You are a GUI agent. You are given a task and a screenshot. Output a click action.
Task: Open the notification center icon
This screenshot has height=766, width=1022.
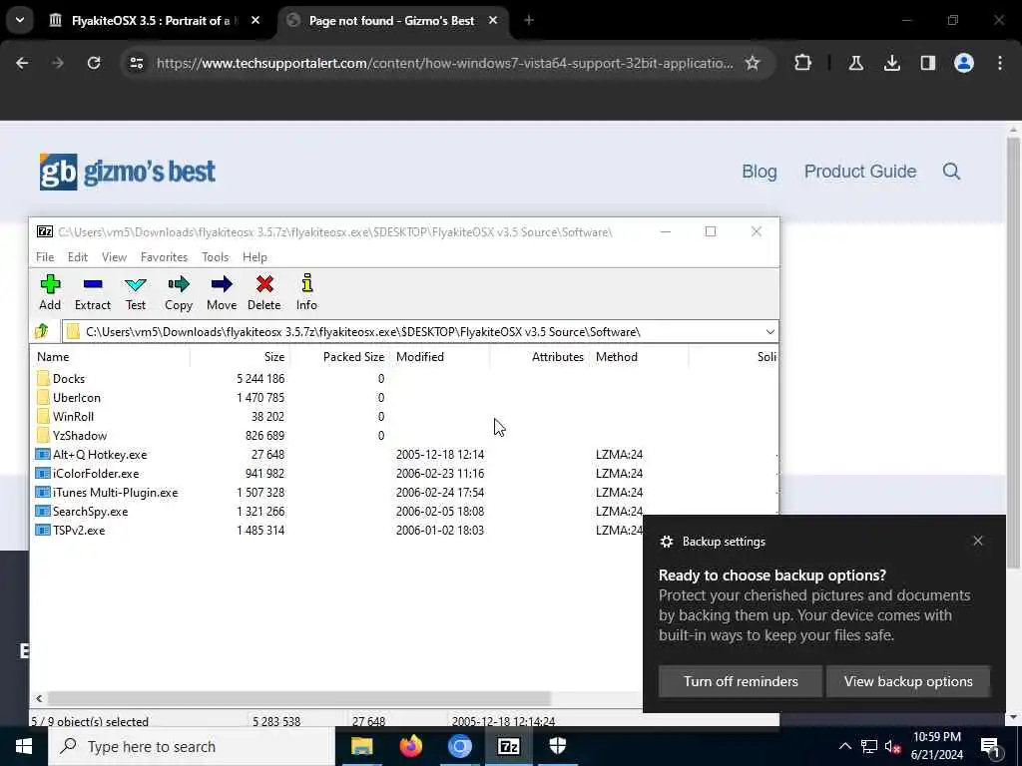point(990,747)
